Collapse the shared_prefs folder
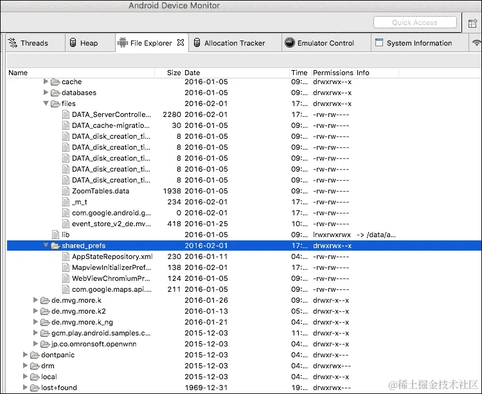Viewport: 482px width, 394px height. pos(46,246)
